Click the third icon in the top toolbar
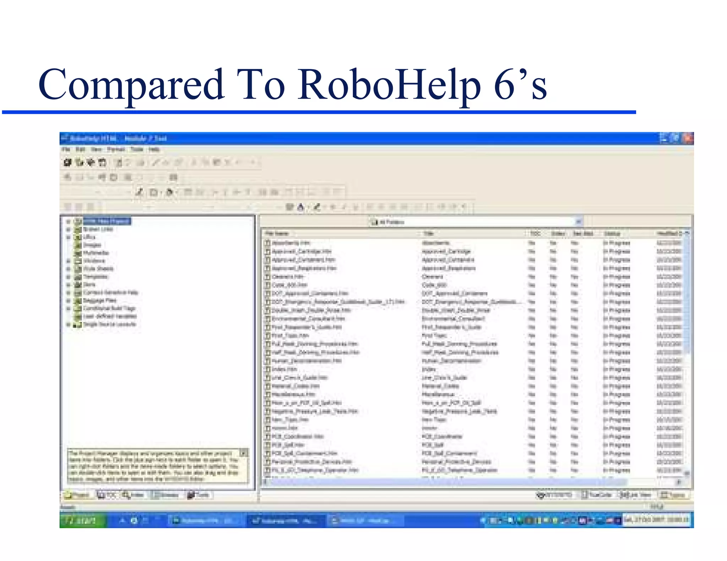This screenshot has height=561, width=727. point(91,163)
